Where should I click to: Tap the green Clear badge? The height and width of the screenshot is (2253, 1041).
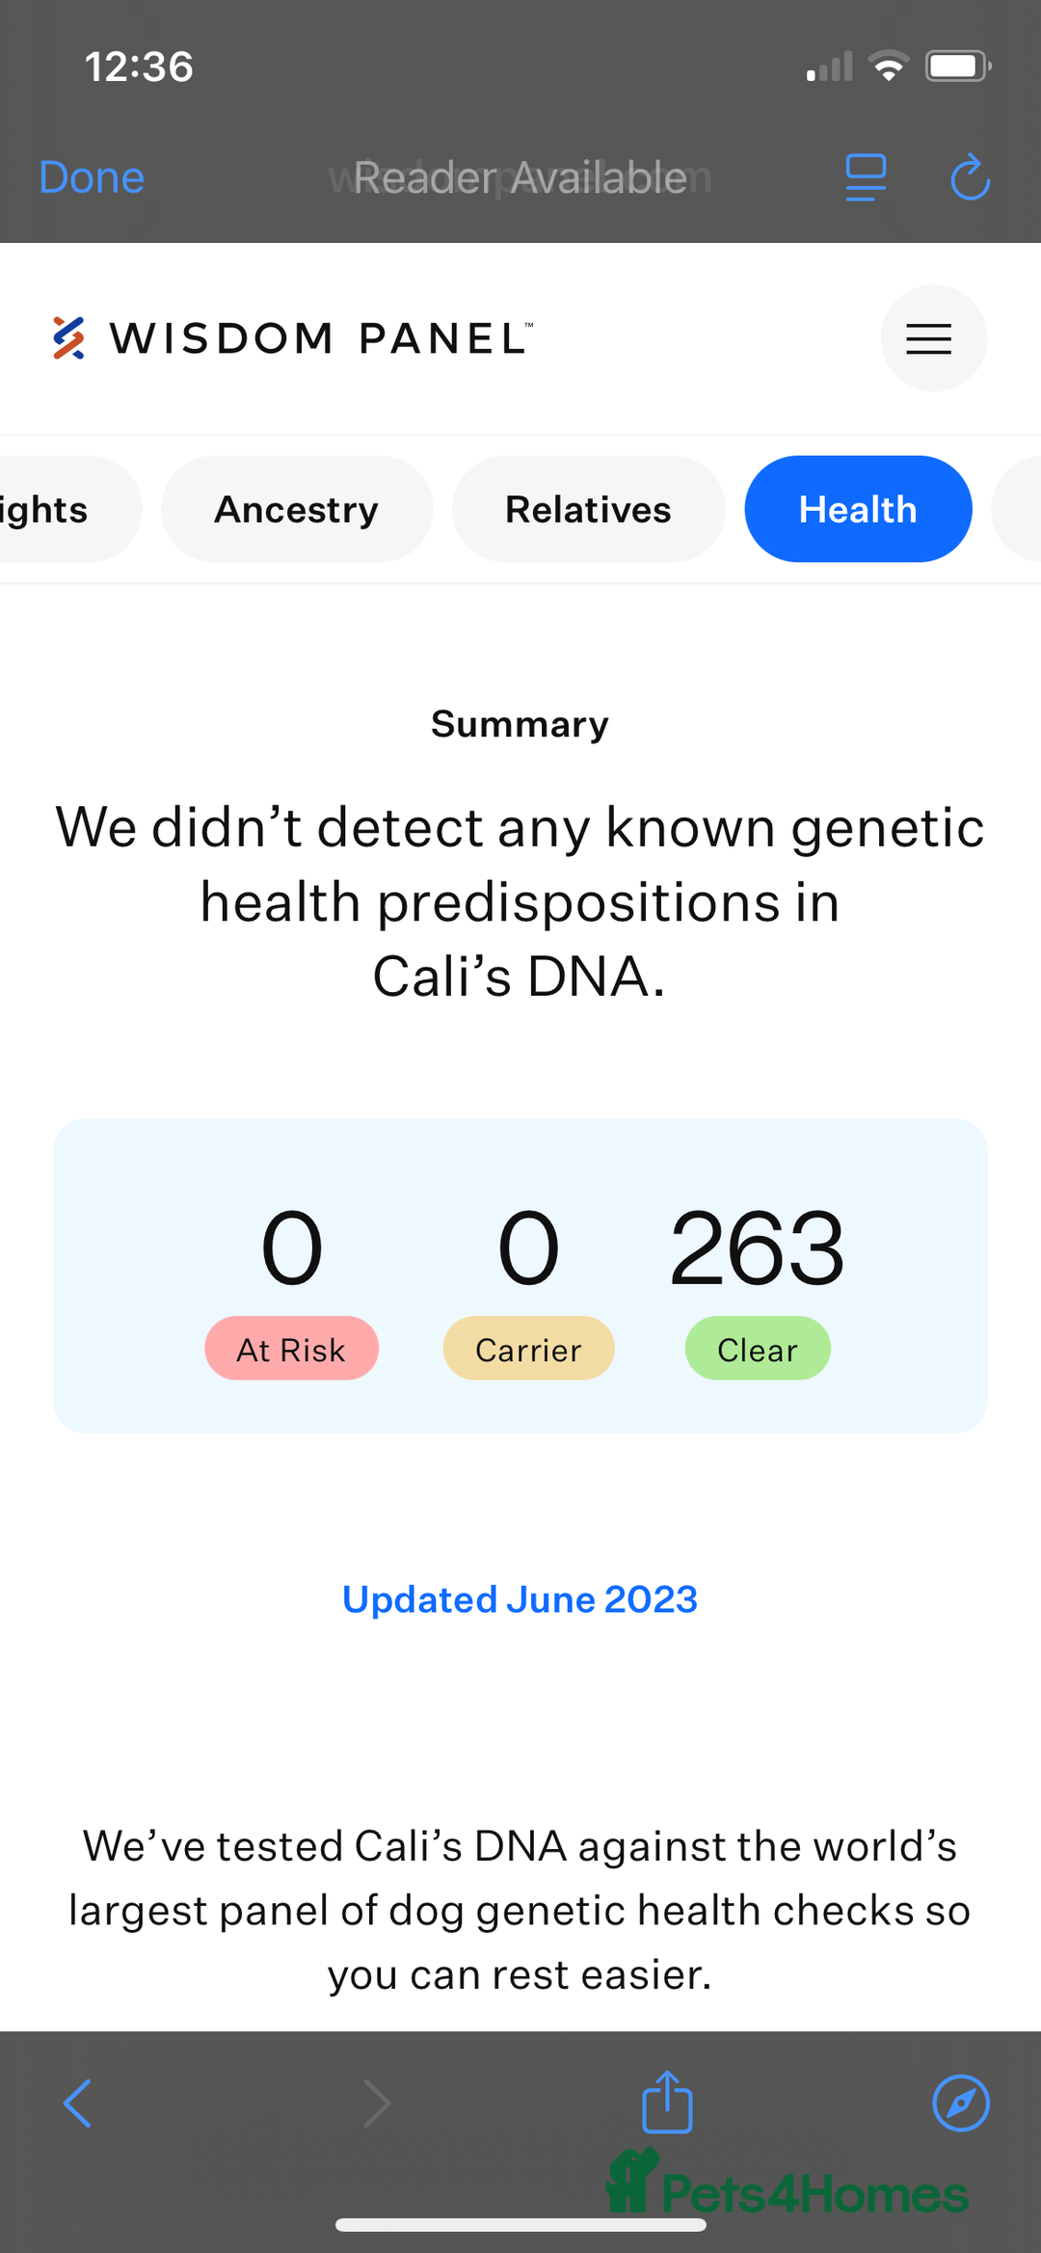point(758,1348)
